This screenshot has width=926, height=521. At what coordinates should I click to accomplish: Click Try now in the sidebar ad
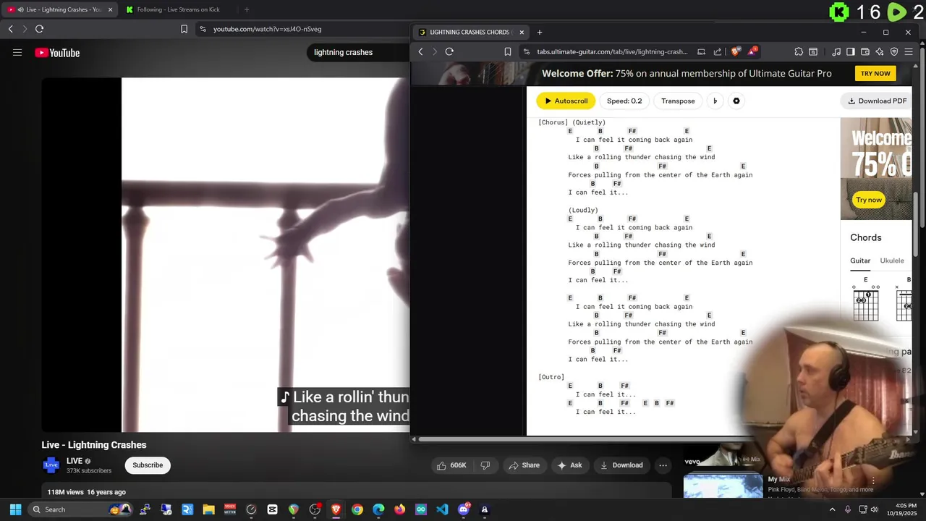(869, 200)
